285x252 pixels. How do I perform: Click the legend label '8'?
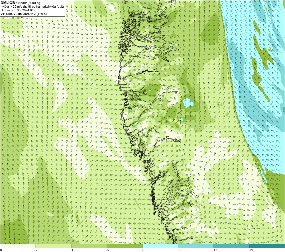tap(143, 250)
